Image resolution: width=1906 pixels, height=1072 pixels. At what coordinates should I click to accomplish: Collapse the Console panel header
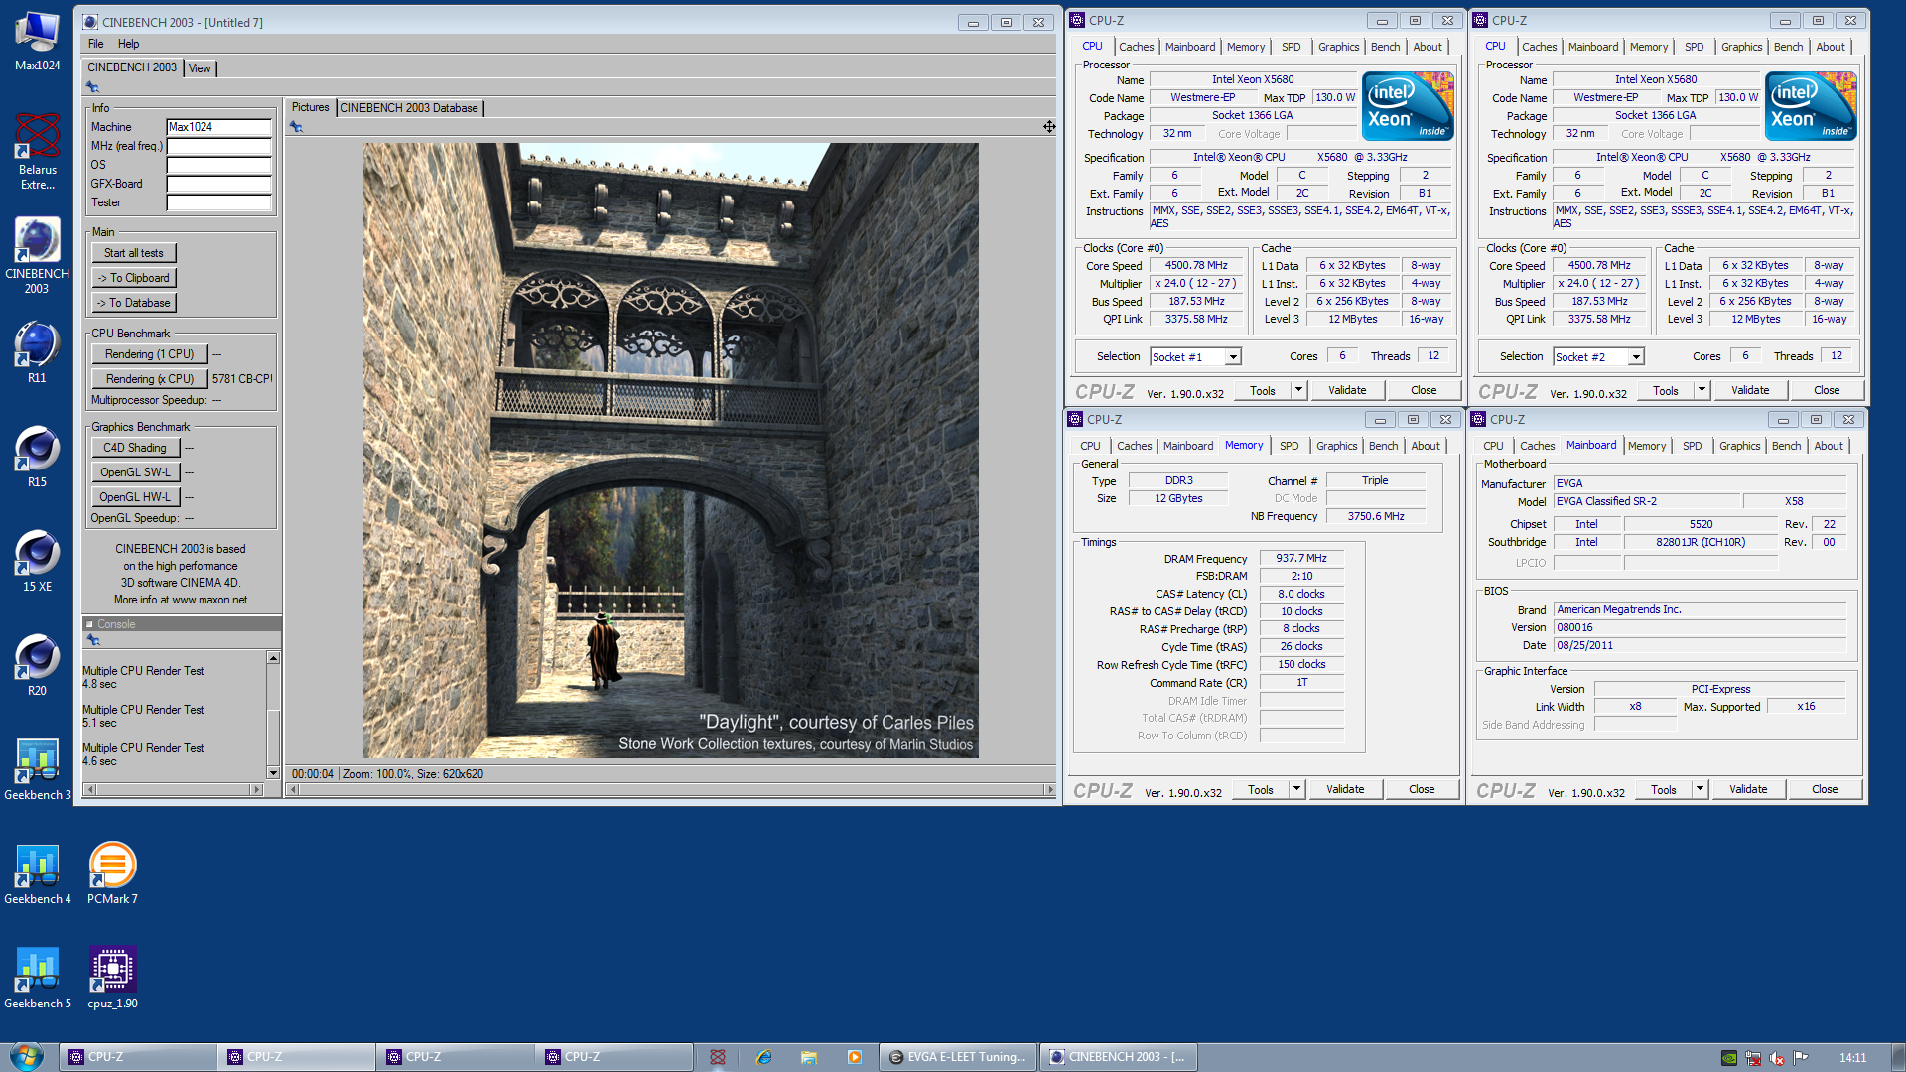point(89,624)
